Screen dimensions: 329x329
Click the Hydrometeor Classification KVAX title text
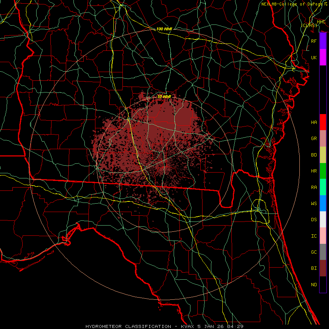click(164, 326)
